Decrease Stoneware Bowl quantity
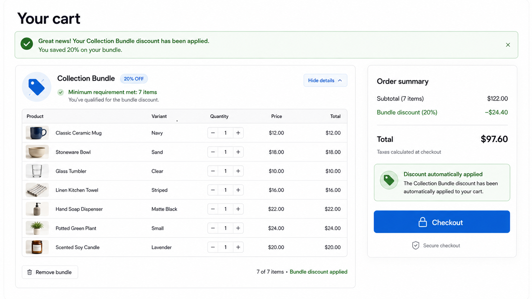 (x=213, y=152)
